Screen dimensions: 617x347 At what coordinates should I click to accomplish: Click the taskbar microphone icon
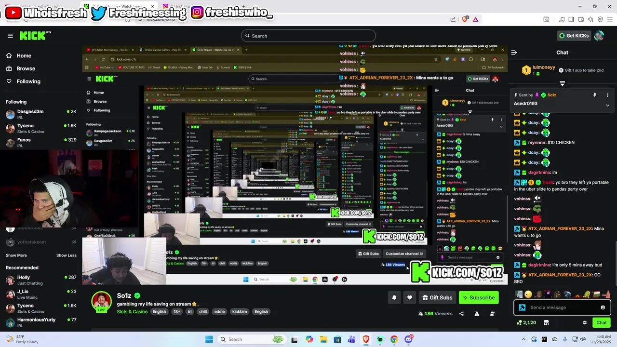565,339
